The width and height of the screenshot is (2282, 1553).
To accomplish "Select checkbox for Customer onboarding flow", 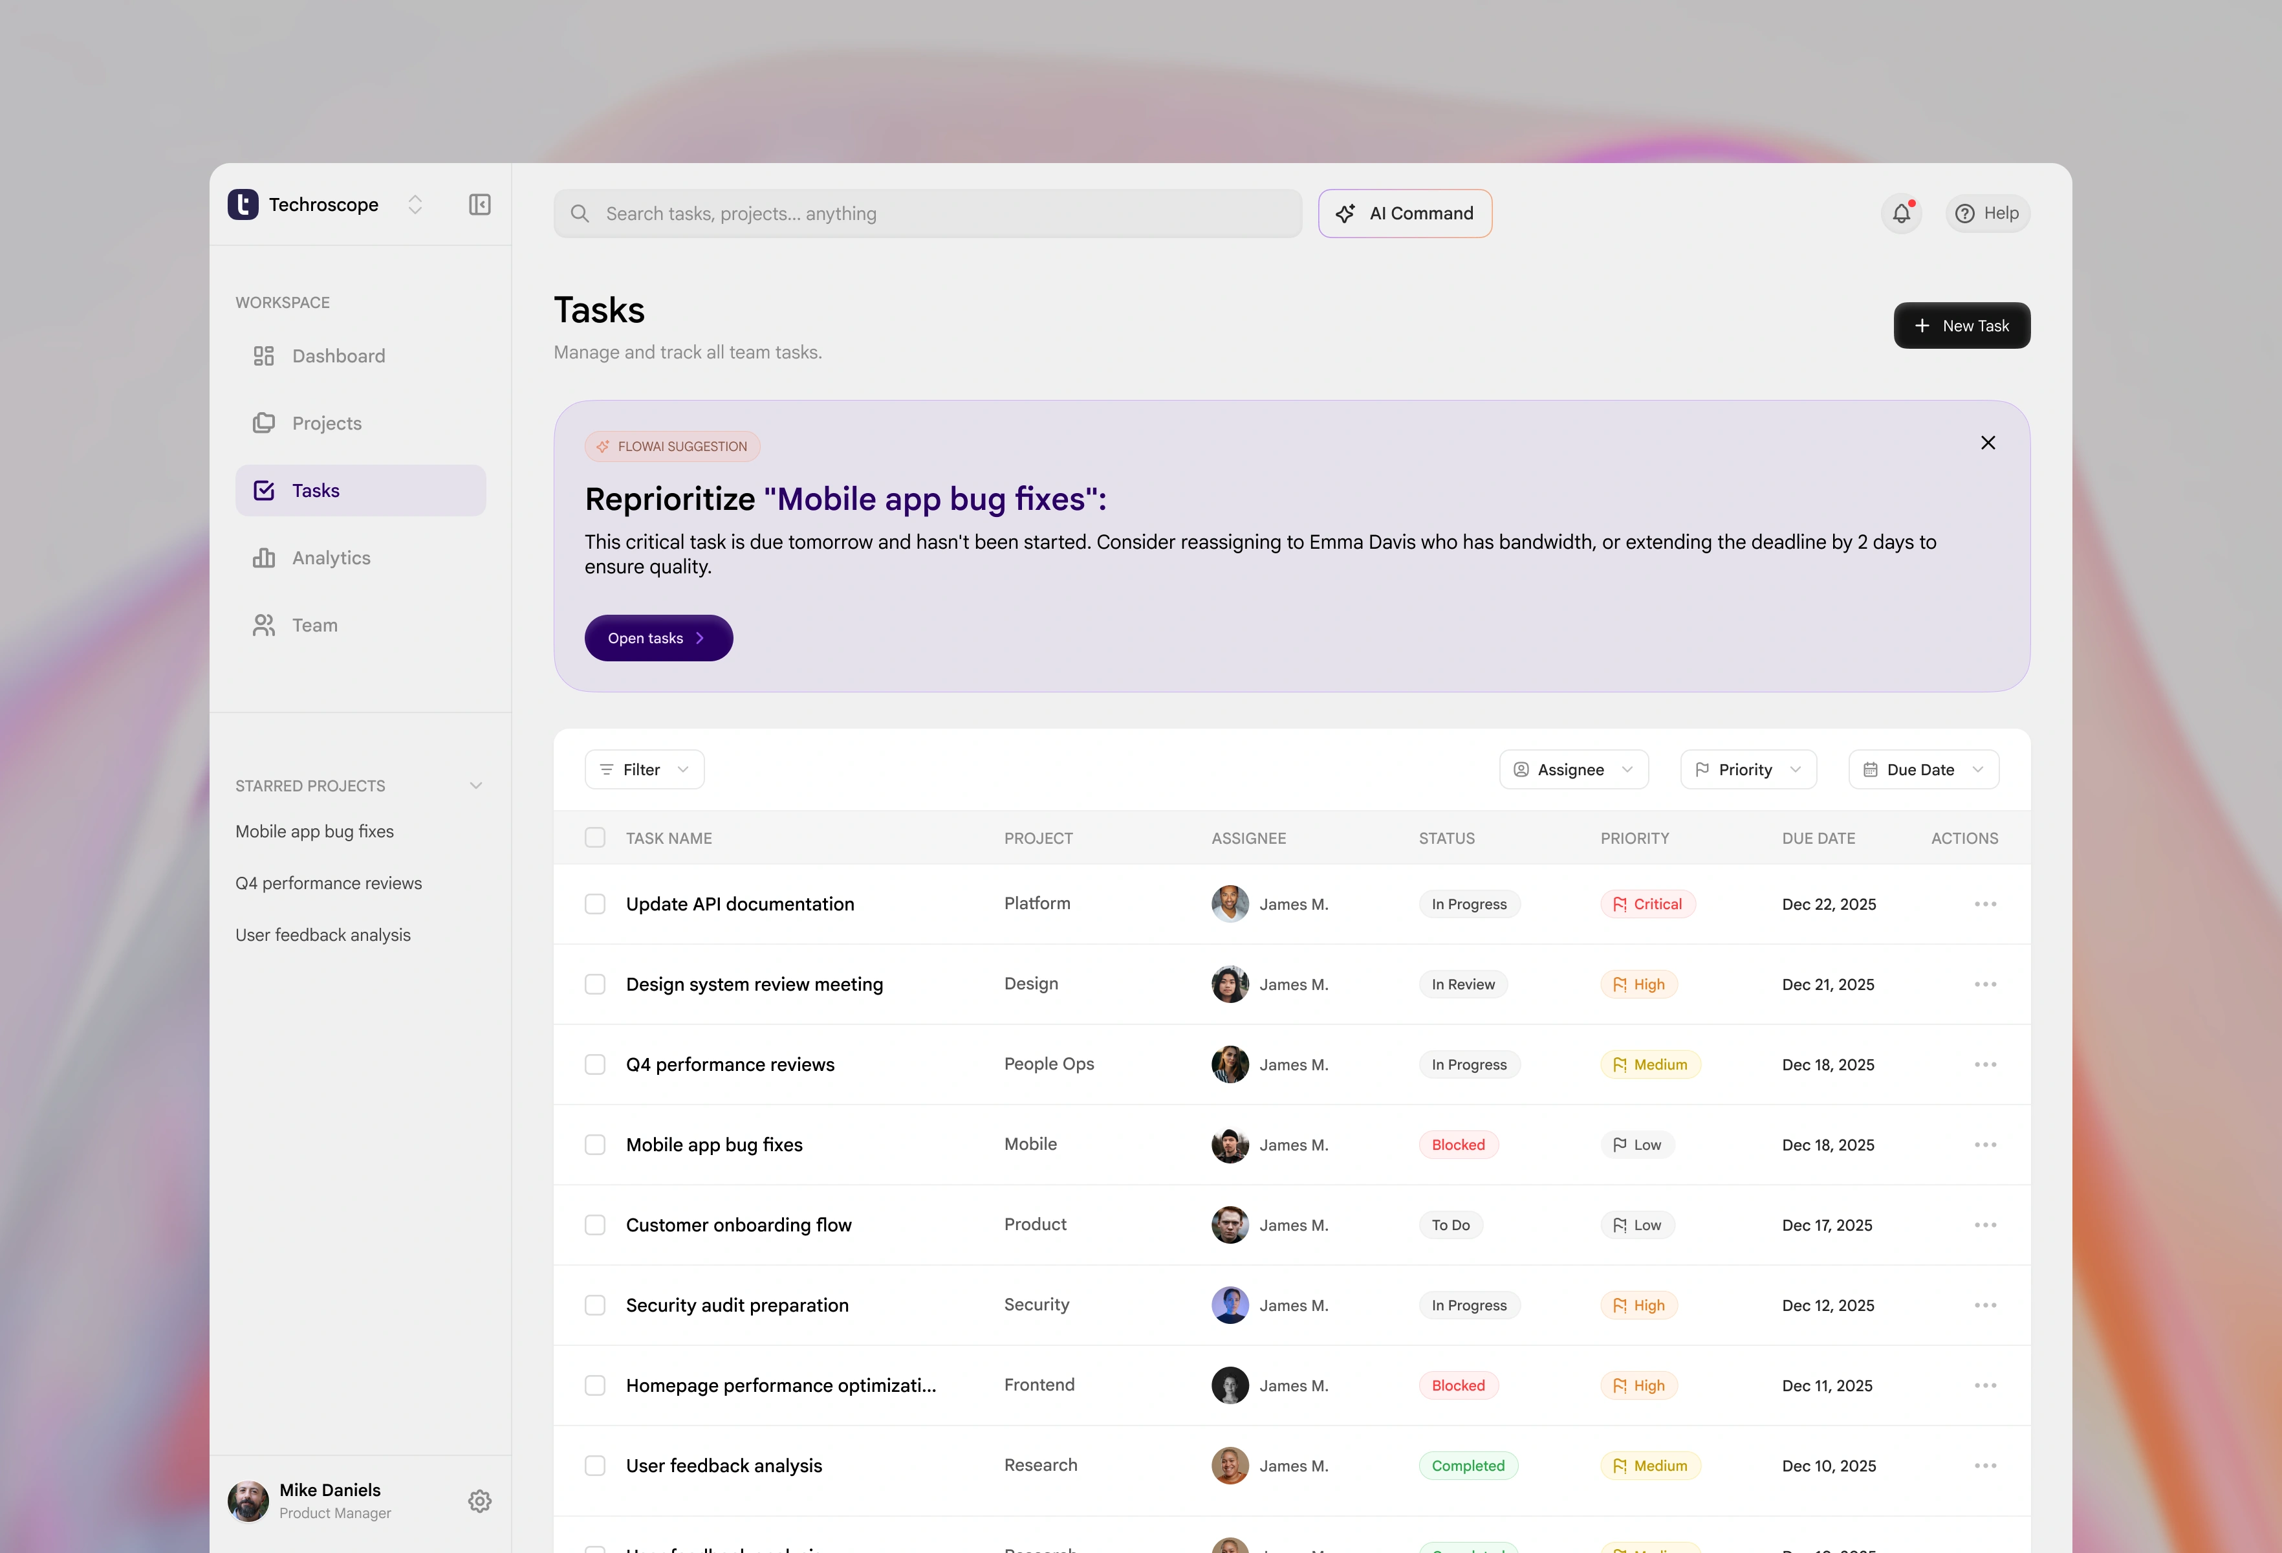I will pos(595,1225).
